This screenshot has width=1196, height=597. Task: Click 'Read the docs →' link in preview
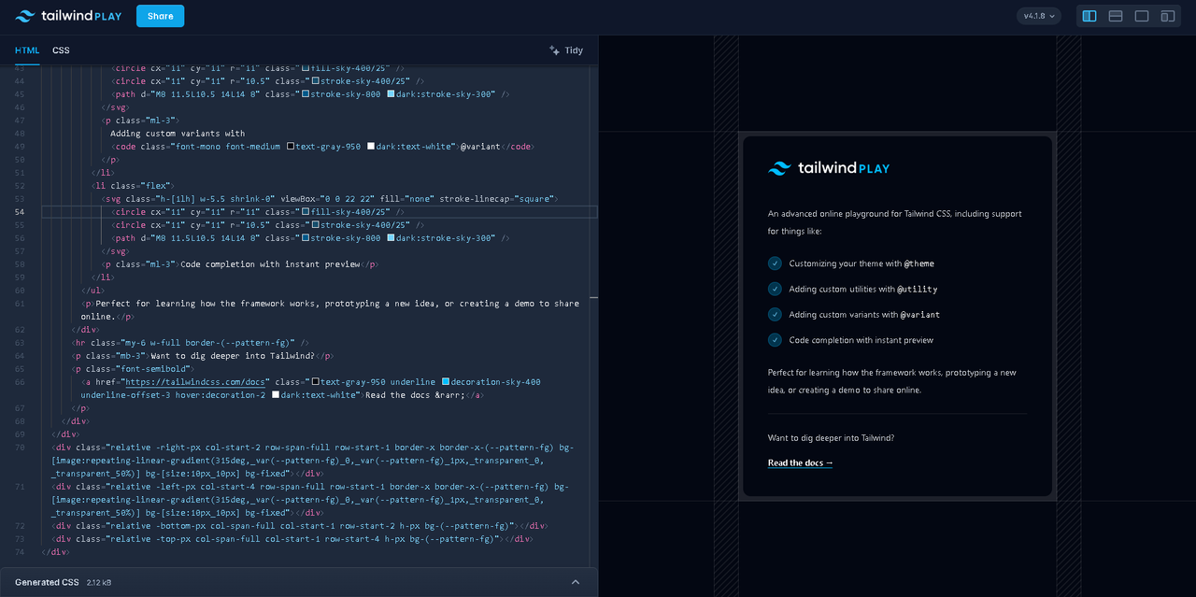pos(800,462)
